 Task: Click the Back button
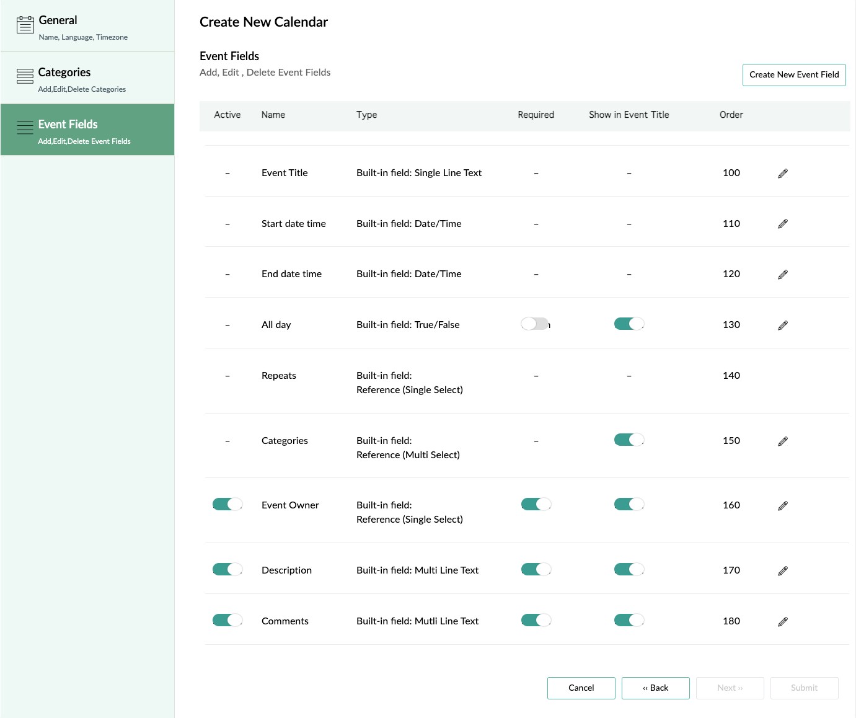[x=655, y=688]
